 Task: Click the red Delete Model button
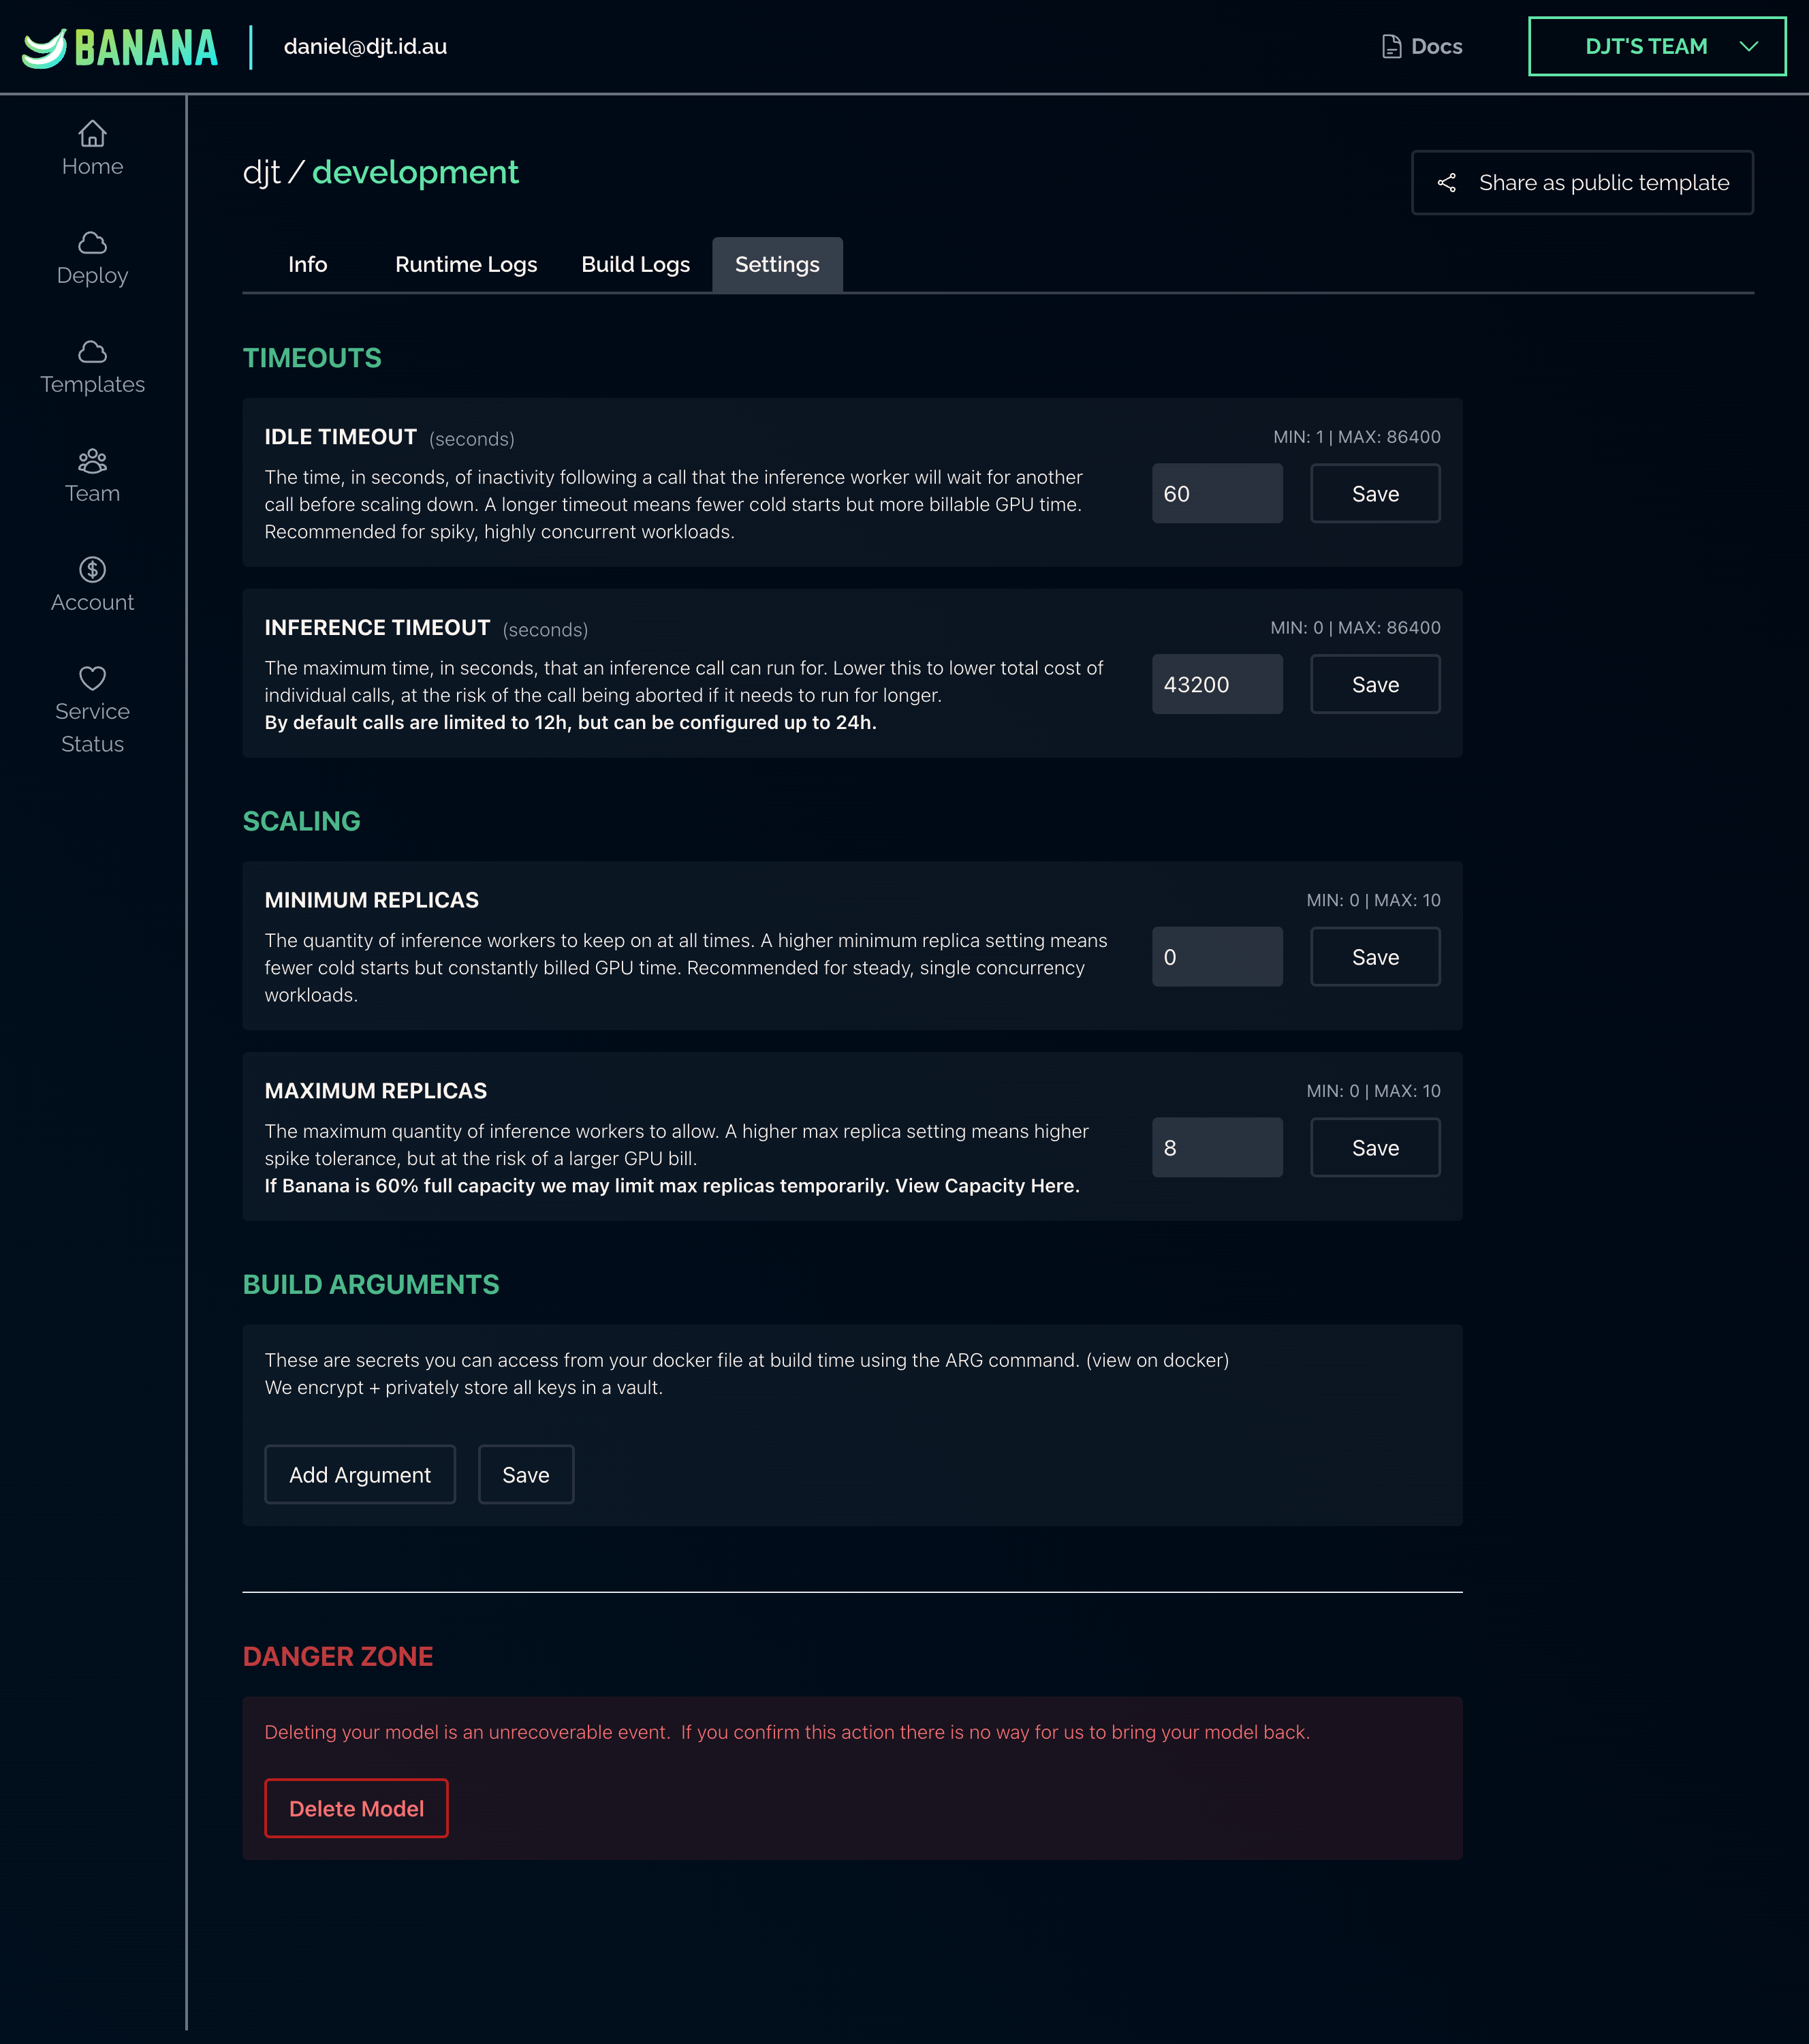pyautogui.click(x=356, y=1809)
